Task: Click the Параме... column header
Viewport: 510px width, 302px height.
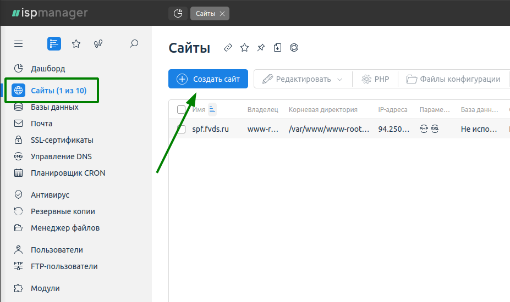Action: point(435,110)
